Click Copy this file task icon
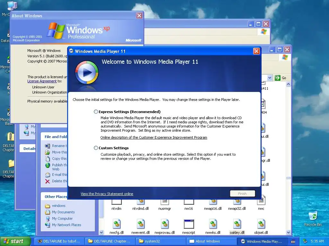Image resolution: width=329 pixels, height=246 pixels. click(48, 159)
